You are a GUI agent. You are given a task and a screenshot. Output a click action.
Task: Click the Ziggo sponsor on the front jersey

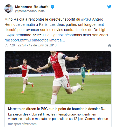[x=54, y=62]
